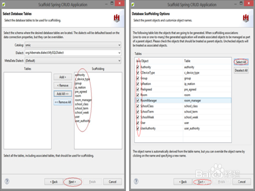Screen dimensions: 255x191
Task: Uncheck the SchoolTerm checkbox
Action: tap(138, 112)
